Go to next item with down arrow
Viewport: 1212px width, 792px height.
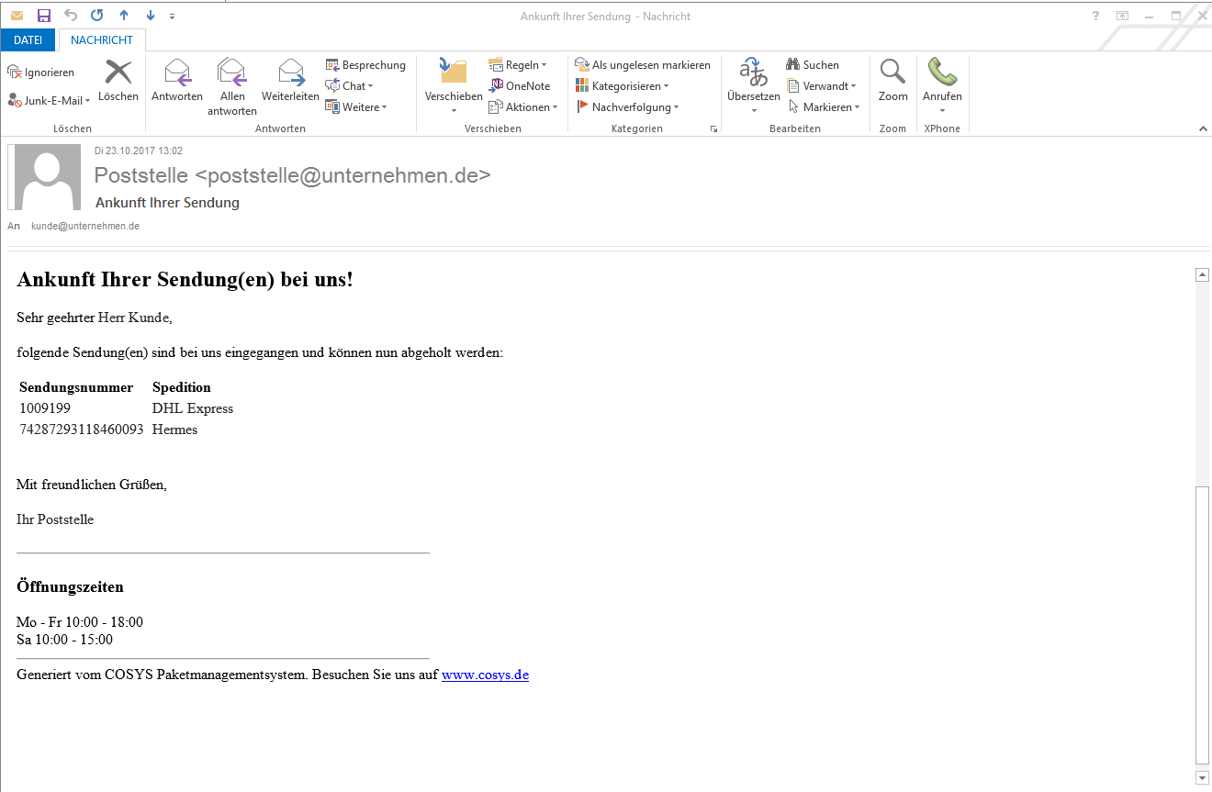[151, 16]
